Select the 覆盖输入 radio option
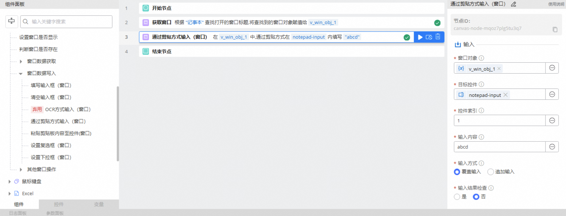 (457, 172)
